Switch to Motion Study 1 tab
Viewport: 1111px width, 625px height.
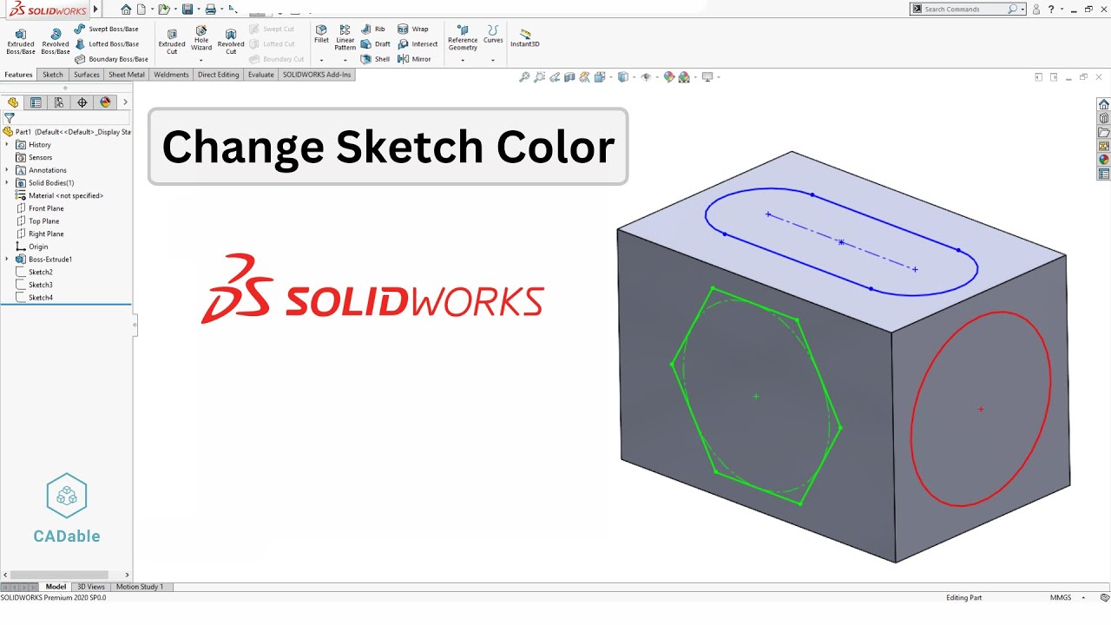point(140,587)
